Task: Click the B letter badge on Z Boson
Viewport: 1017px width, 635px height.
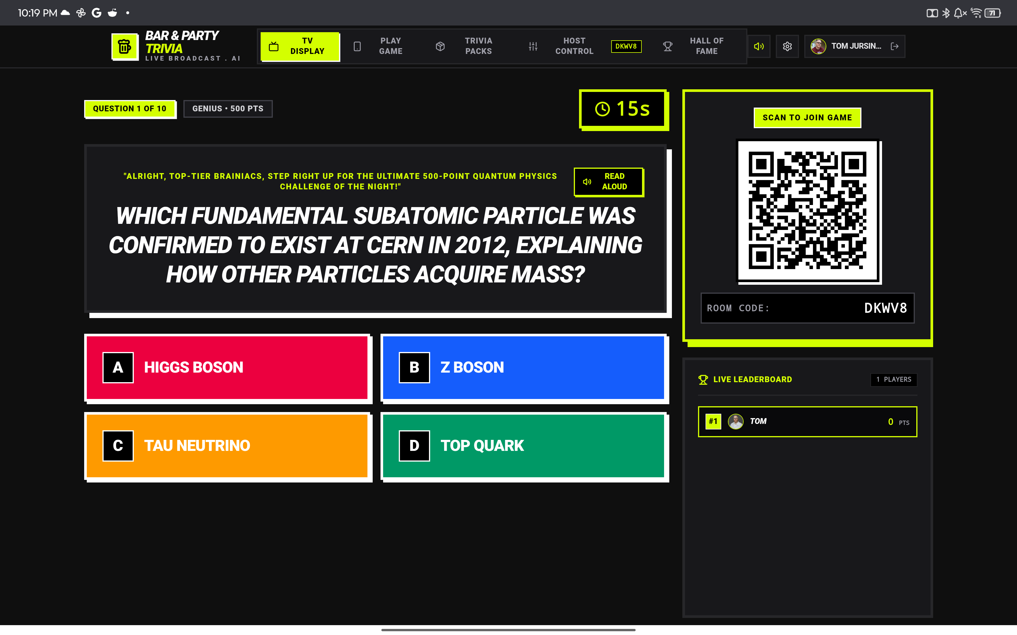Action: (x=414, y=367)
